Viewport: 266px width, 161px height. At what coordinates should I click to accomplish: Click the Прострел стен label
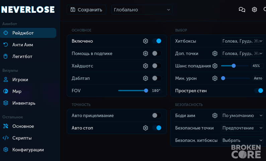(191, 91)
